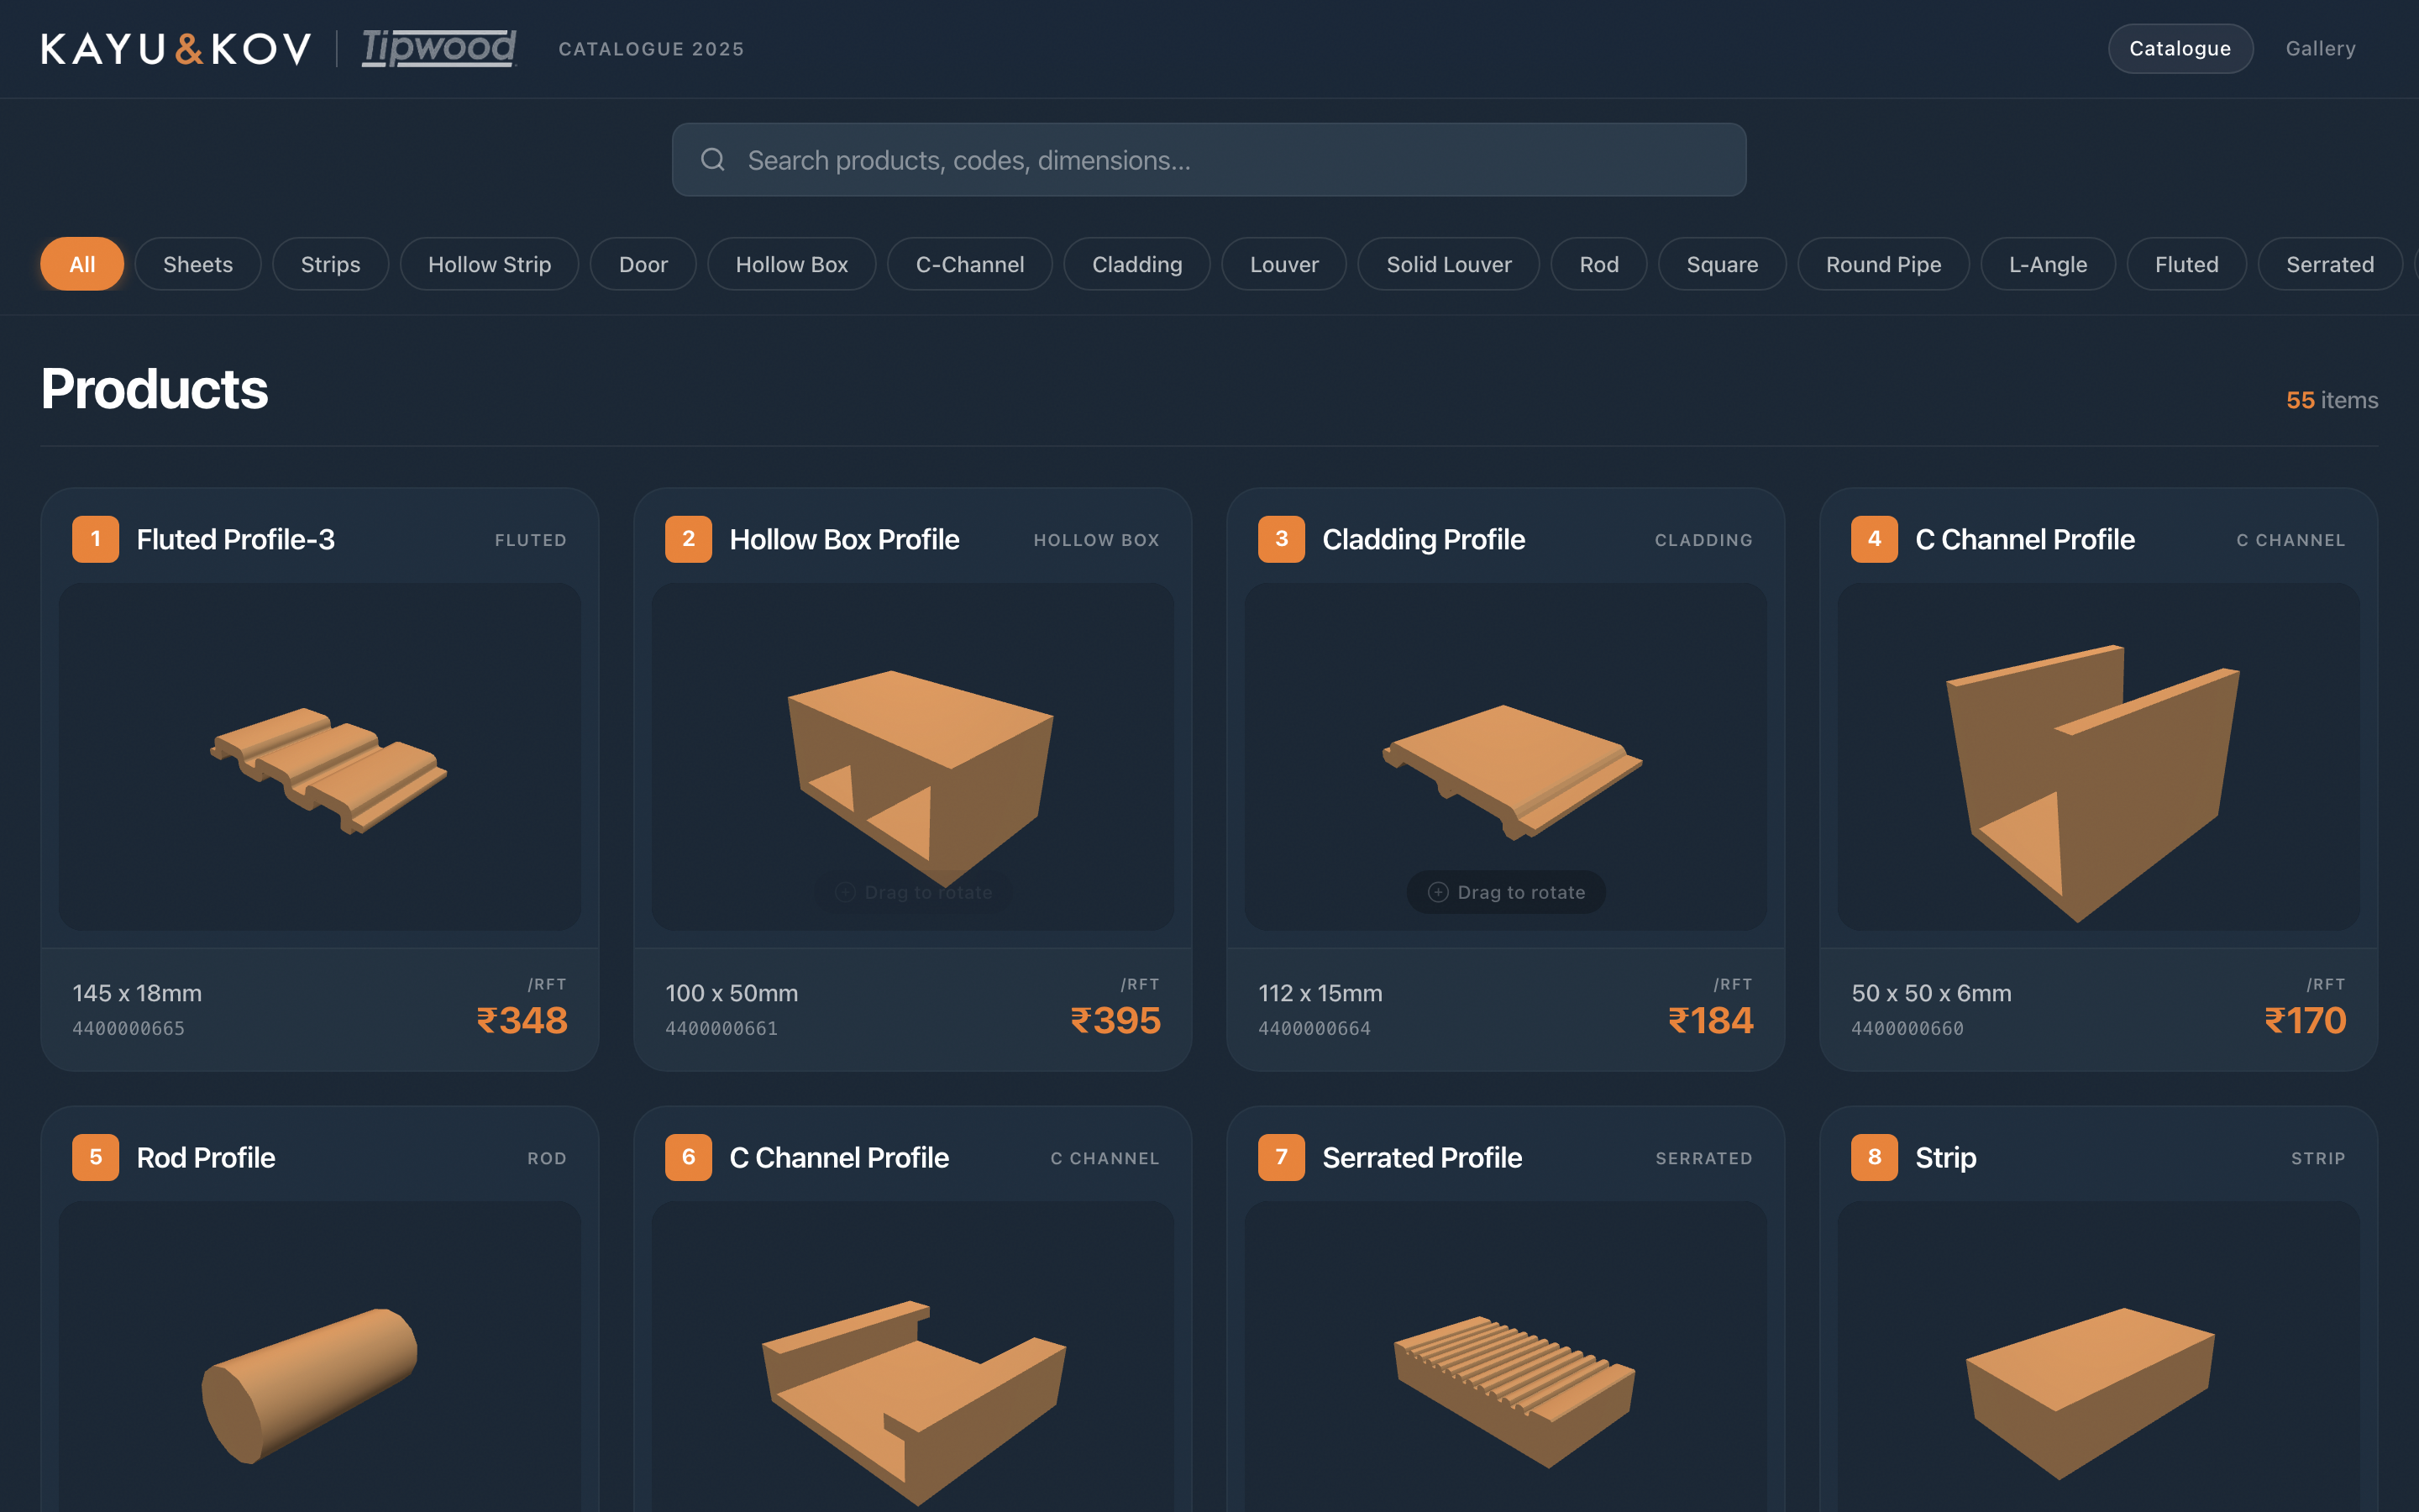Click the ₹170 price
The image size is (2419, 1512).
pyautogui.click(x=2305, y=1020)
